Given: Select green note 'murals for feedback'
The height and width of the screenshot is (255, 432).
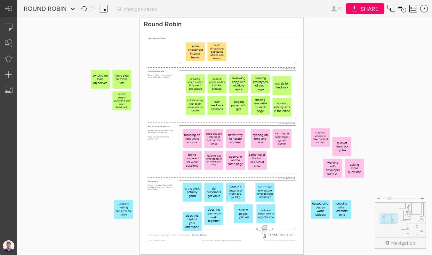Looking at the screenshot, I should click(282, 86).
